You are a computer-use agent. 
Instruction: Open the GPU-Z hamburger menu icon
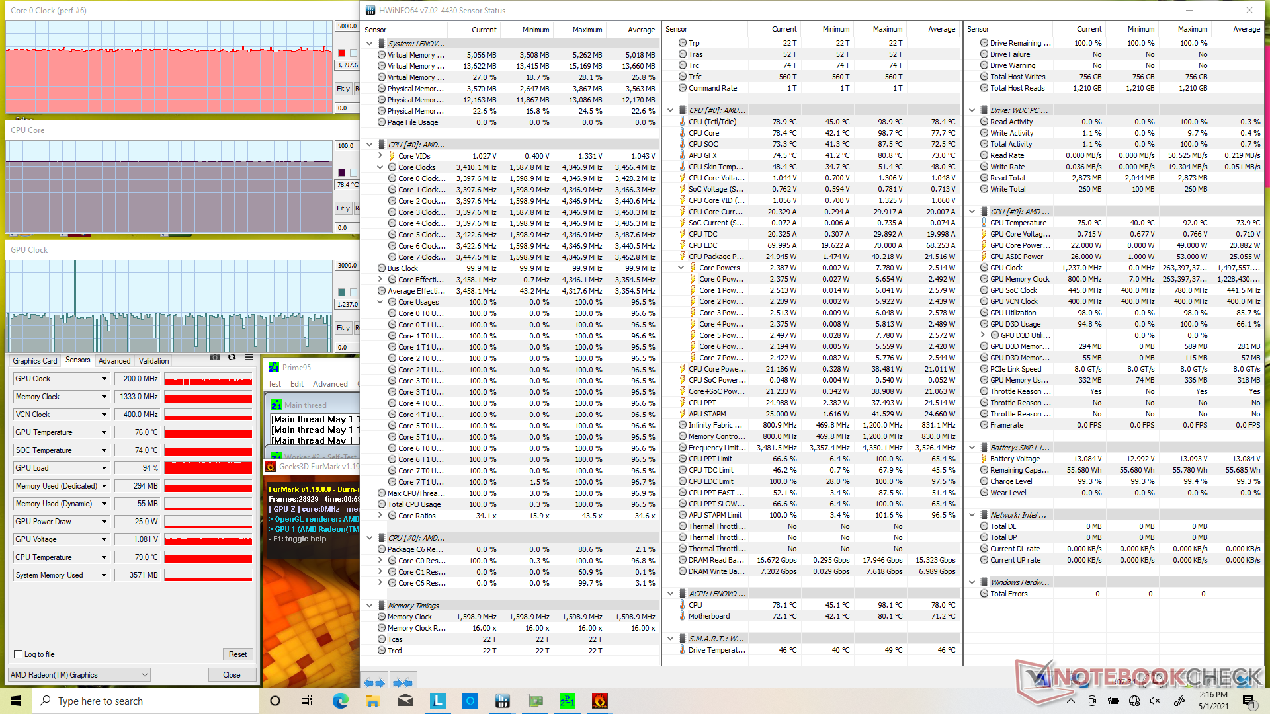click(249, 358)
